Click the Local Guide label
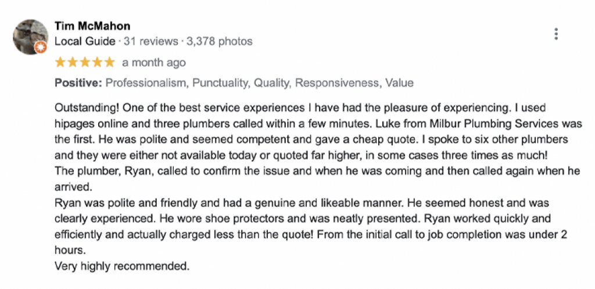The height and width of the screenshot is (289, 595). pyautogui.click(x=85, y=41)
